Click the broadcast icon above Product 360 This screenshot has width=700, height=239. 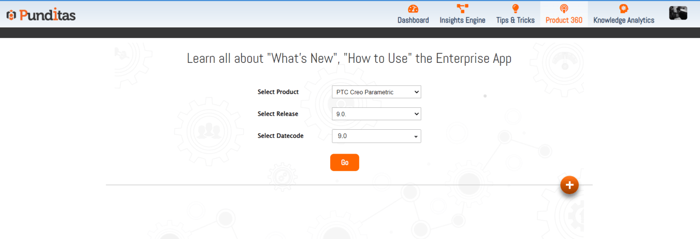coord(564,8)
